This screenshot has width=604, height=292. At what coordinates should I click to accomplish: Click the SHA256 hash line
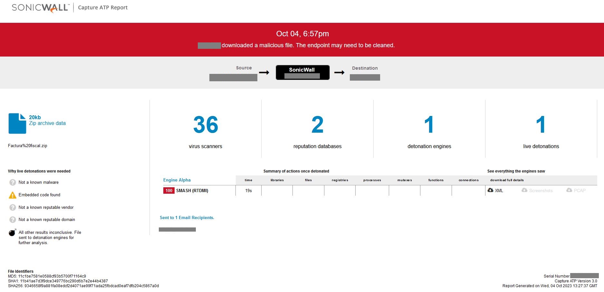(x=83, y=286)
